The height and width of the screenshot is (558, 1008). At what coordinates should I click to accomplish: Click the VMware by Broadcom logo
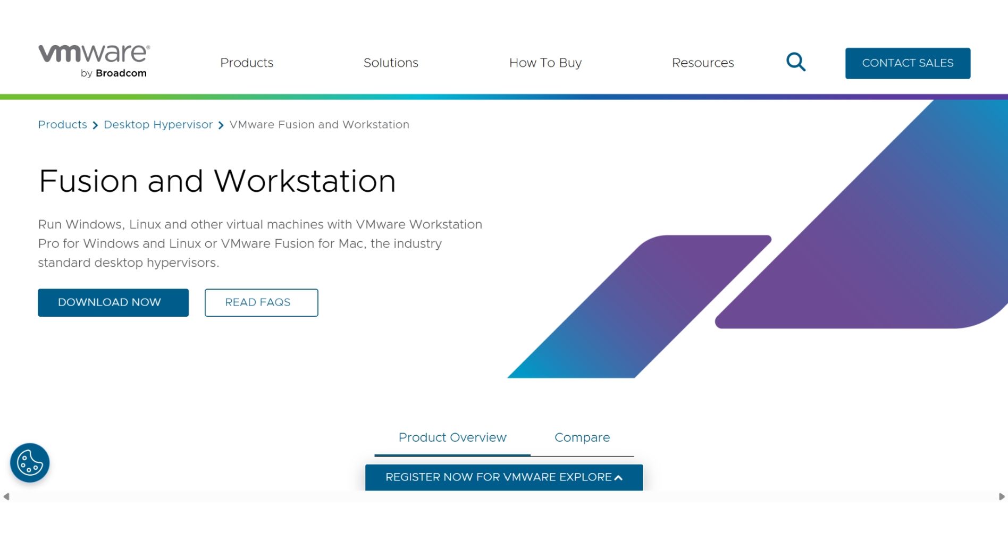pyautogui.click(x=94, y=62)
